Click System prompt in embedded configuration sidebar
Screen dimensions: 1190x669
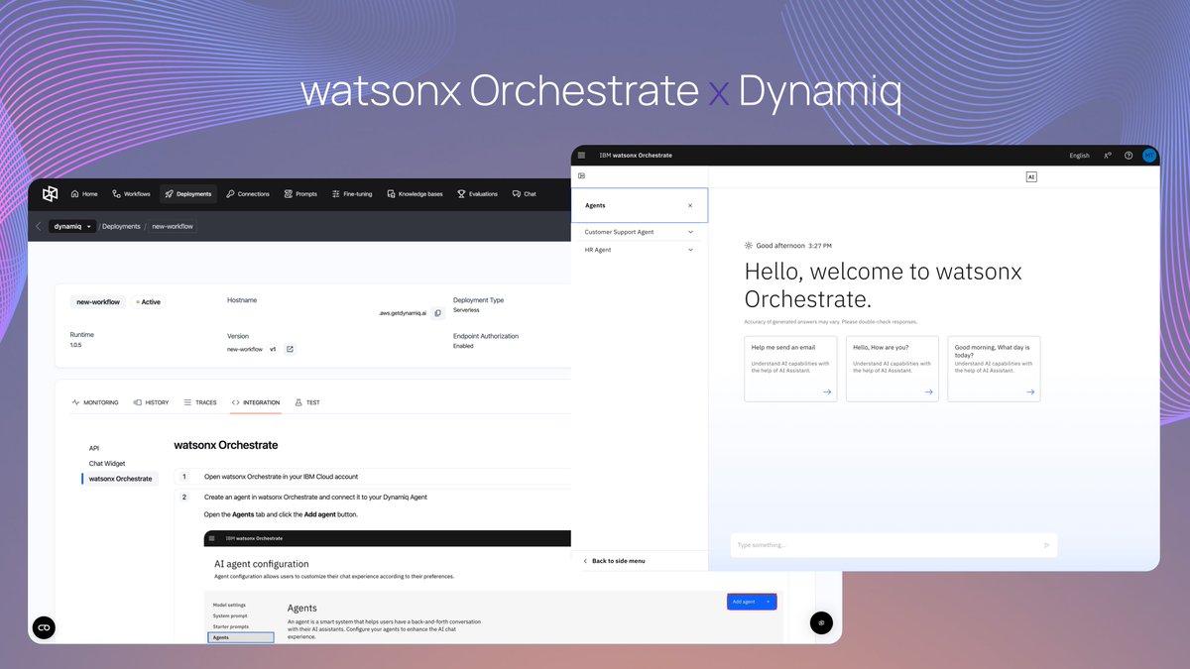[x=230, y=615]
